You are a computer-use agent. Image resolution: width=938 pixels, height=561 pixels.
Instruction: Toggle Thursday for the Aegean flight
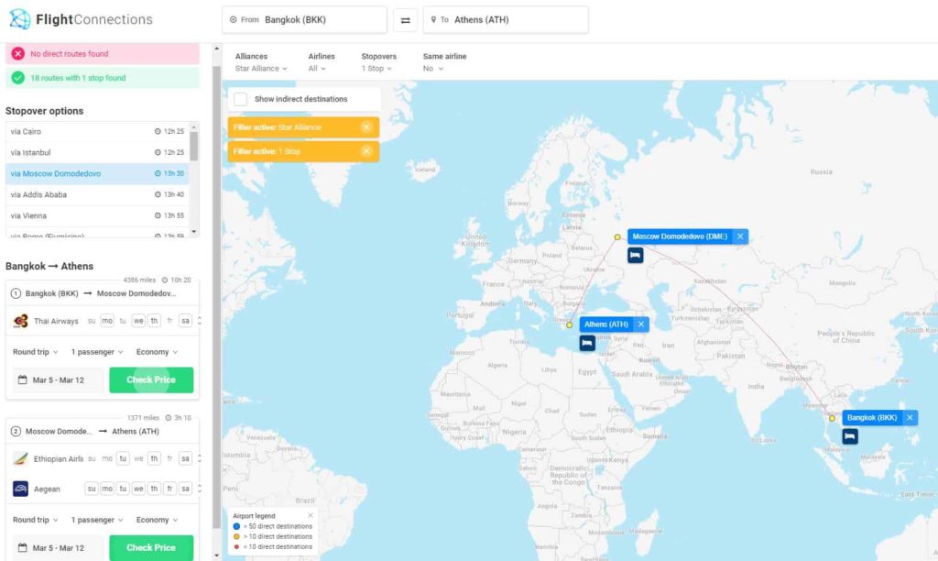click(x=154, y=489)
